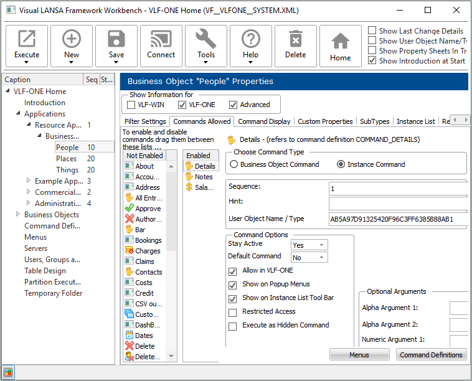
Task: Go to Home using the house icon
Action: 341,41
